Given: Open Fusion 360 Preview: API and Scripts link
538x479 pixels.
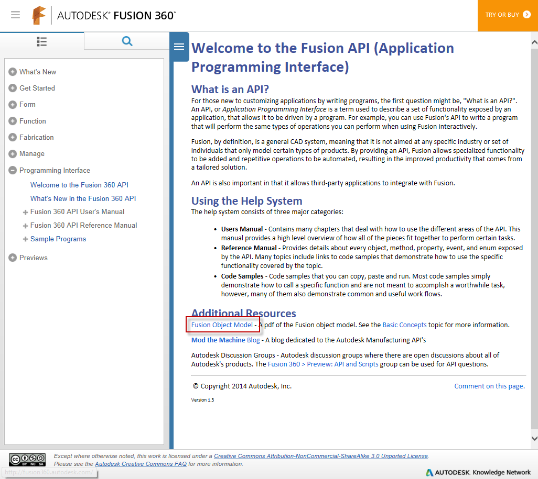Looking at the screenshot, I should [x=323, y=364].
